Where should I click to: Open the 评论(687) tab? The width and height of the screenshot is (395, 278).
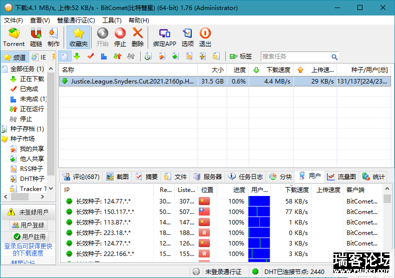point(81,177)
